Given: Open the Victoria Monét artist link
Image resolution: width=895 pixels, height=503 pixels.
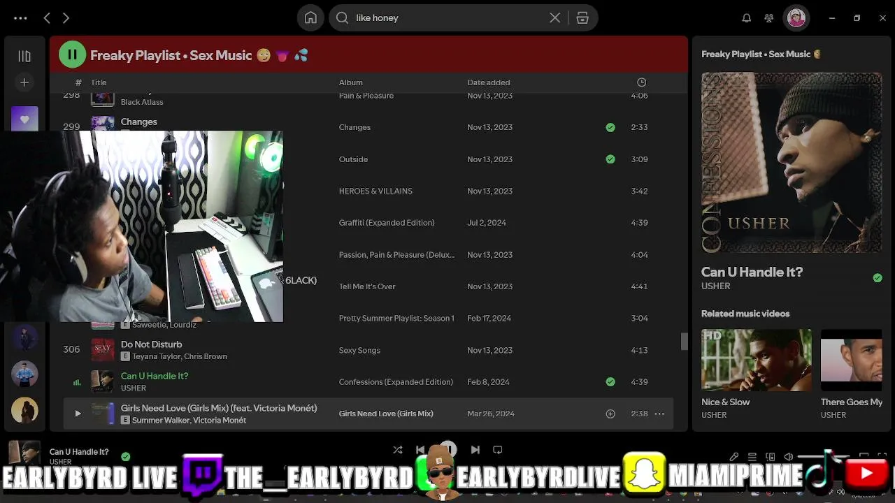Looking at the screenshot, I should (x=220, y=421).
